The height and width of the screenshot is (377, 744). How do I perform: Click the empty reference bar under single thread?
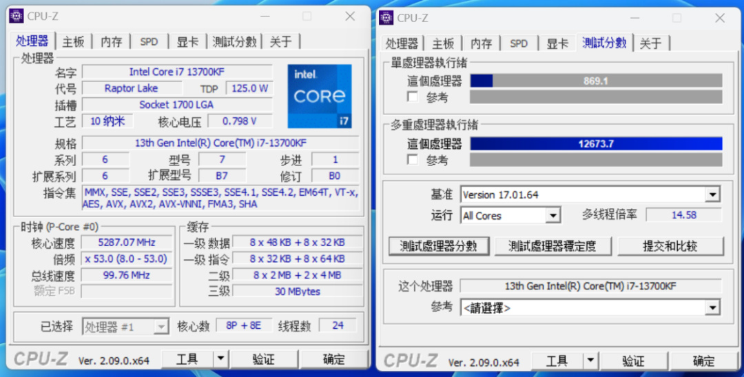[596, 97]
